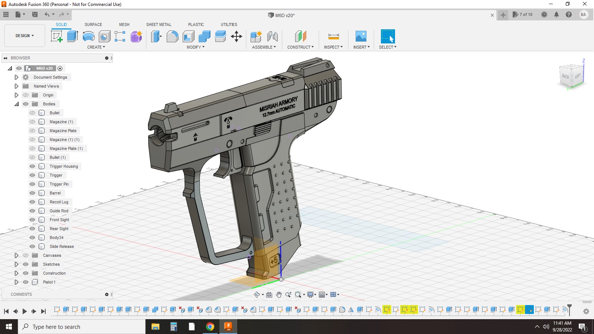
Task: Select the Shell tool
Action: coord(189,36)
